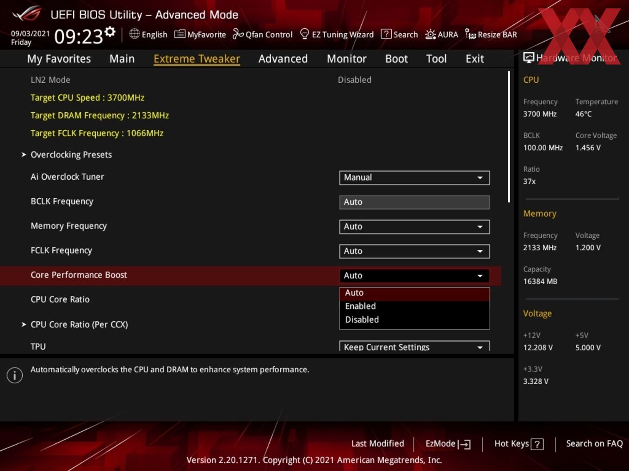Click the Search question mark icon

pos(386,34)
